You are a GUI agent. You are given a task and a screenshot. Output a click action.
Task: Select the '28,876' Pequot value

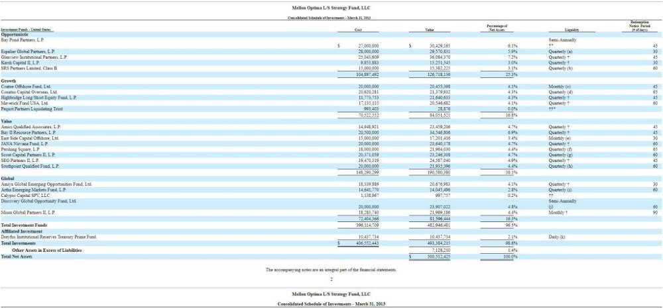tap(445, 108)
